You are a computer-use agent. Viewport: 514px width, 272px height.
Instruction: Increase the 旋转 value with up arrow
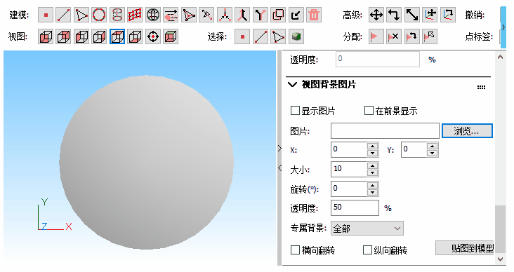coord(372,185)
